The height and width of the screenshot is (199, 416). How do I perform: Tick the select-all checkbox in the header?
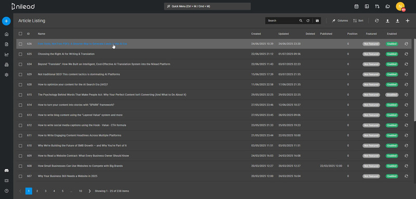coord(20,34)
